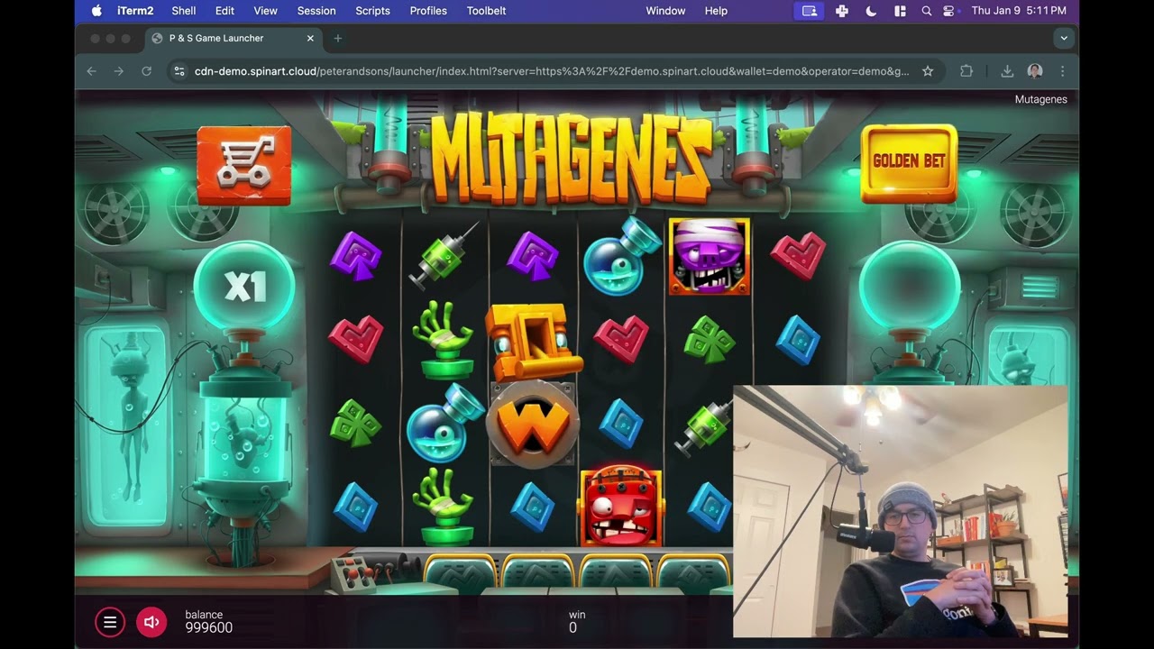The image size is (1154, 649).
Task: Open Spotlight search in menu bar
Action: 926,11
